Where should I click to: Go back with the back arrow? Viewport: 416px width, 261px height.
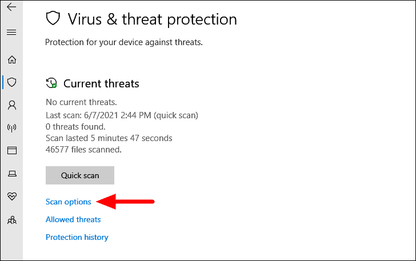point(11,8)
